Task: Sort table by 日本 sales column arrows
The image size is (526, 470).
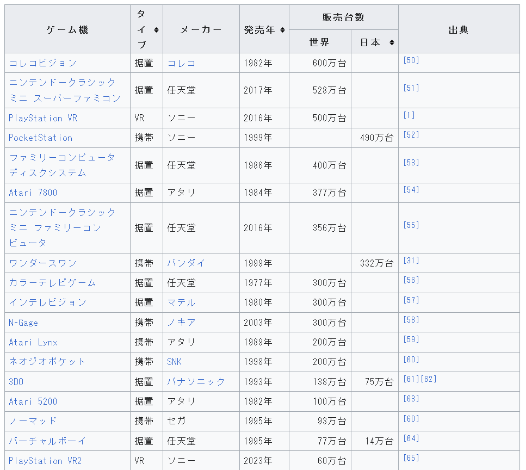Action: (x=392, y=42)
